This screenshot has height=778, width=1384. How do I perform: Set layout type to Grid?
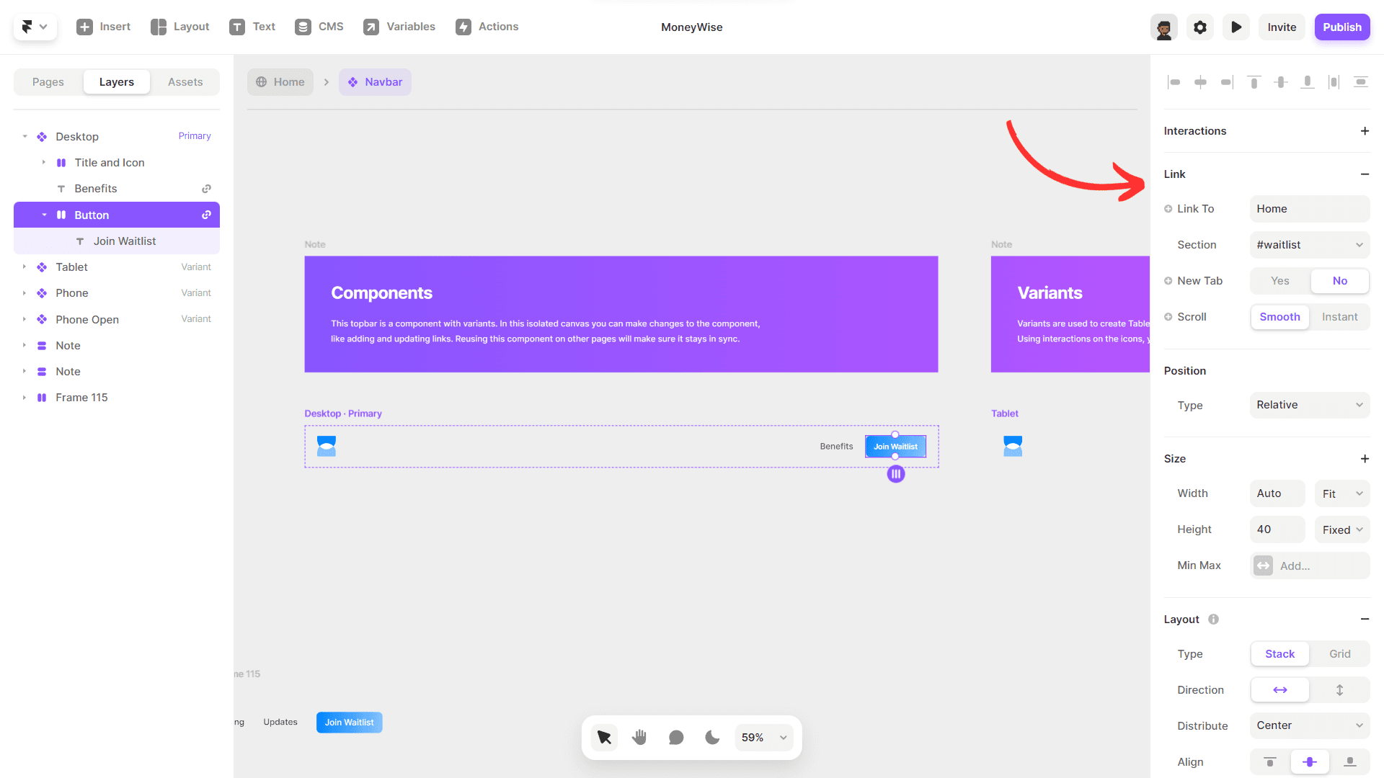coord(1340,654)
